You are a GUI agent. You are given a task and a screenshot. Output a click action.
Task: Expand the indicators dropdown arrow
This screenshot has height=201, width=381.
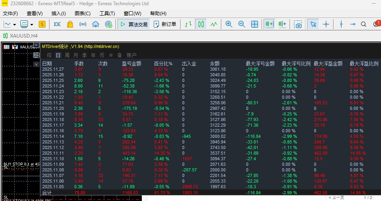click(32, 24)
